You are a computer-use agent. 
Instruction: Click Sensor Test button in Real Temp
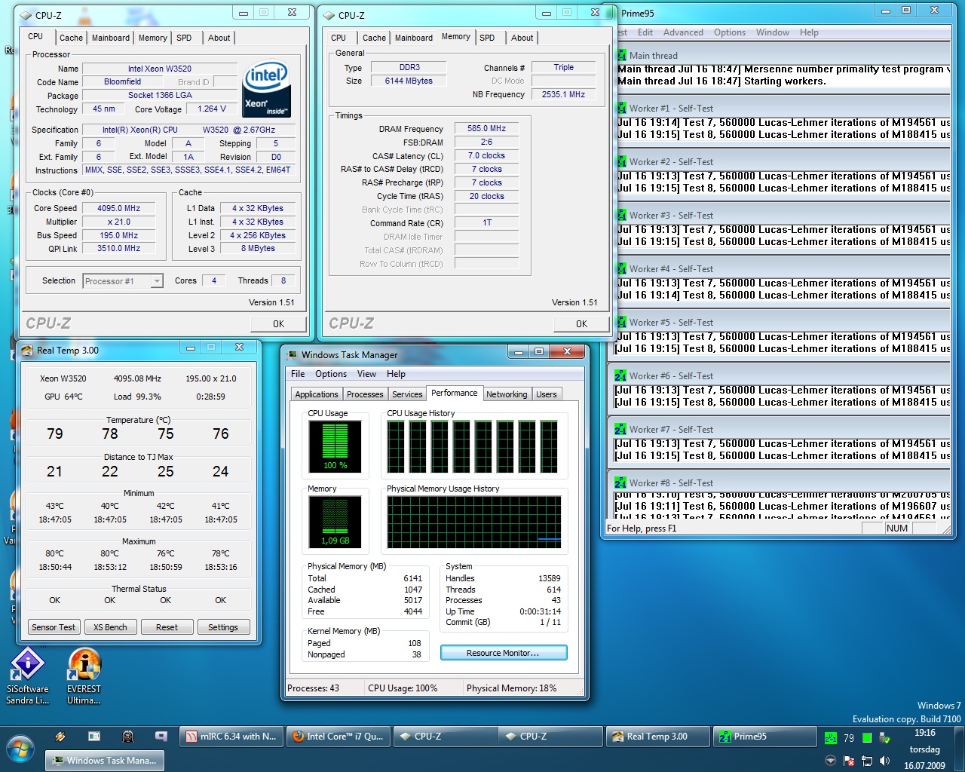[x=54, y=627]
